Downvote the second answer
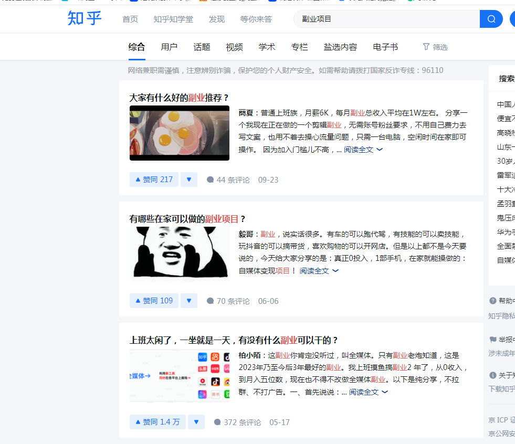Screen dimensions: 515x444 tap(188, 301)
